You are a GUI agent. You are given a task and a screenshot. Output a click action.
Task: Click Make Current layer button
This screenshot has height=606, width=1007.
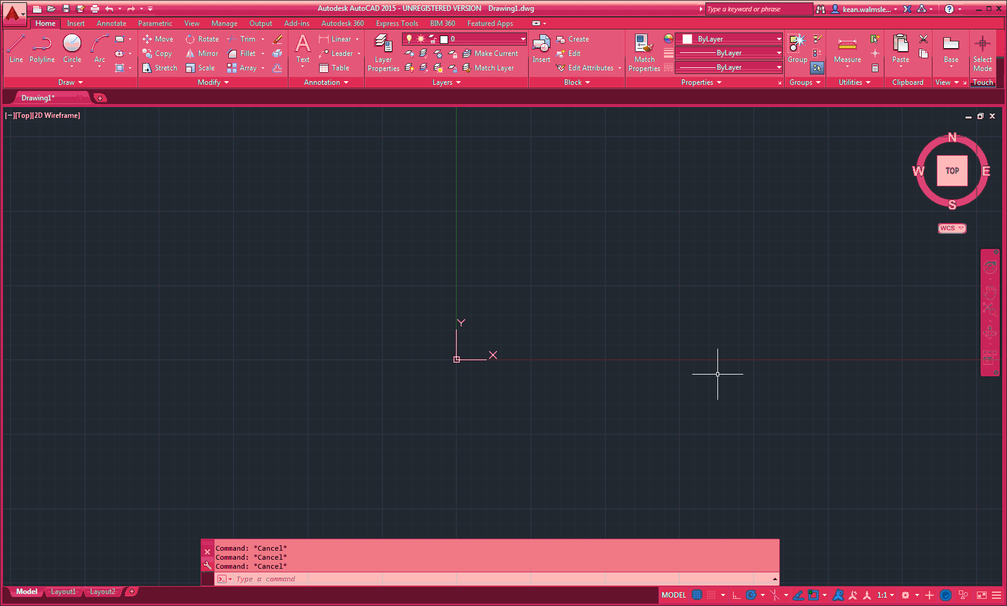point(490,54)
